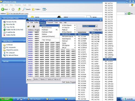Open My Network Places link

[12, 55]
